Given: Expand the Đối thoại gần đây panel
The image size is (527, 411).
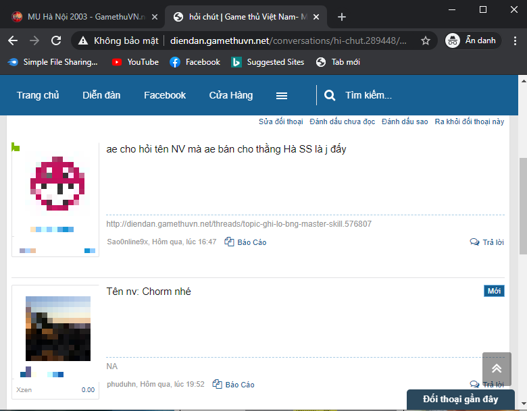Looking at the screenshot, I should click(460, 399).
